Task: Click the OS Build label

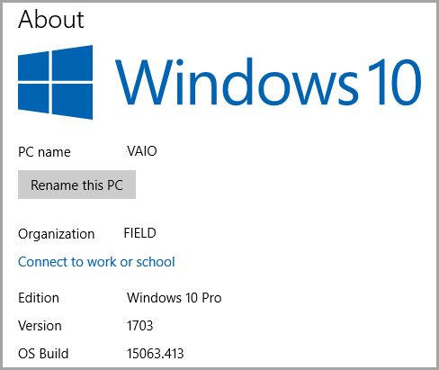Action: point(43,354)
